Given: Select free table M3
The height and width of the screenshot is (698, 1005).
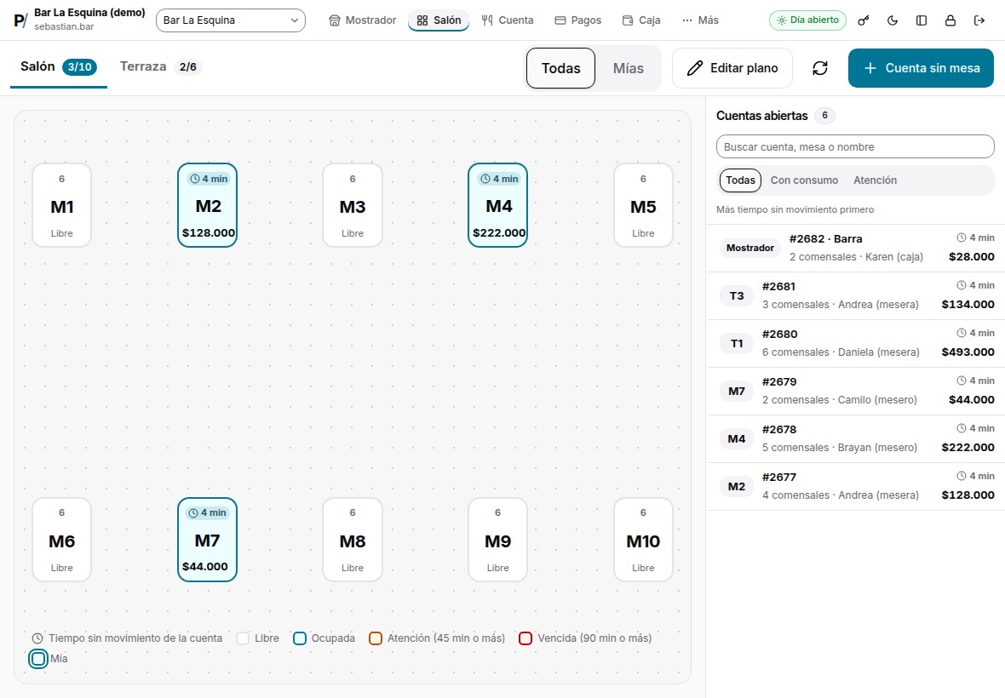Looking at the screenshot, I should 353,205.
